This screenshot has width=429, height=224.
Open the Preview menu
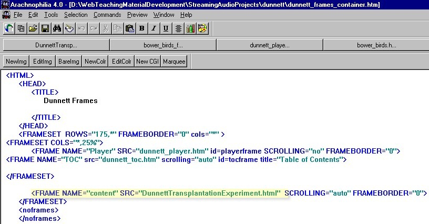(x=137, y=15)
